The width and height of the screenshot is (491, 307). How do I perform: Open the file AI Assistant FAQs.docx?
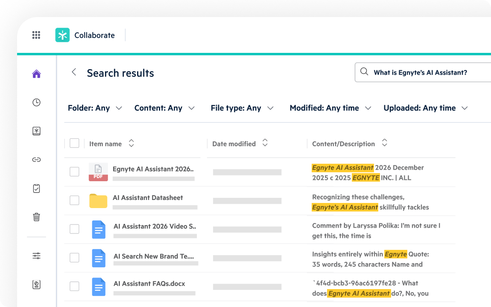[x=149, y=284]
